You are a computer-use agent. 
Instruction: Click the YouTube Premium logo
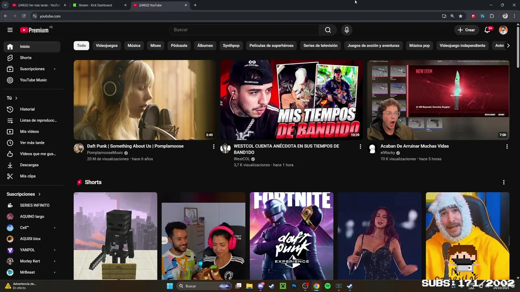pyautogui.click(x=35, y=30)
